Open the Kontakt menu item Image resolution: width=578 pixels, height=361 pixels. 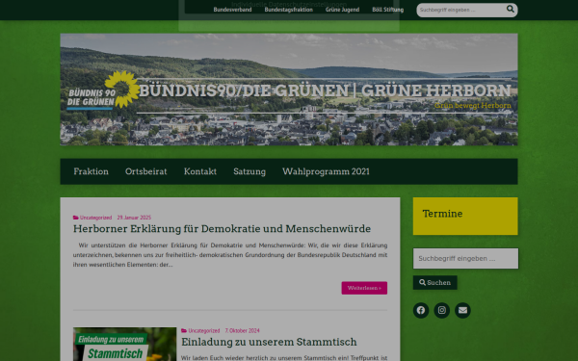coord(200,171)
